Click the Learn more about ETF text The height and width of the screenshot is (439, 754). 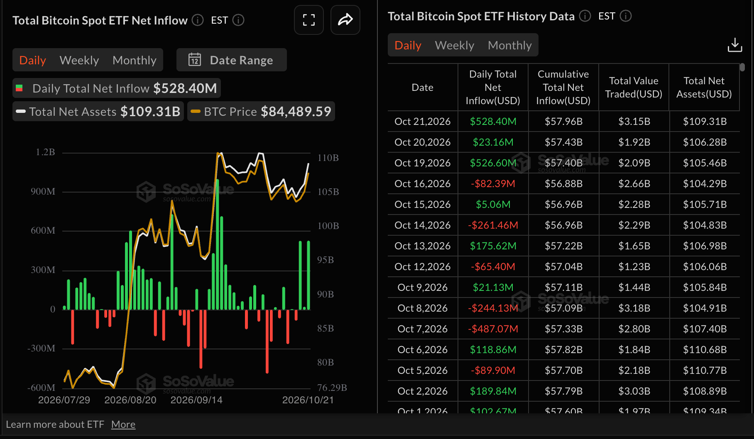55,424
